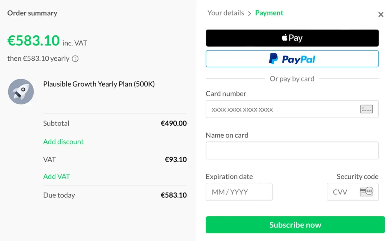This screenshot has height=241, width=392.
Task: Click the Name on card field
Action: click(292, 150)
